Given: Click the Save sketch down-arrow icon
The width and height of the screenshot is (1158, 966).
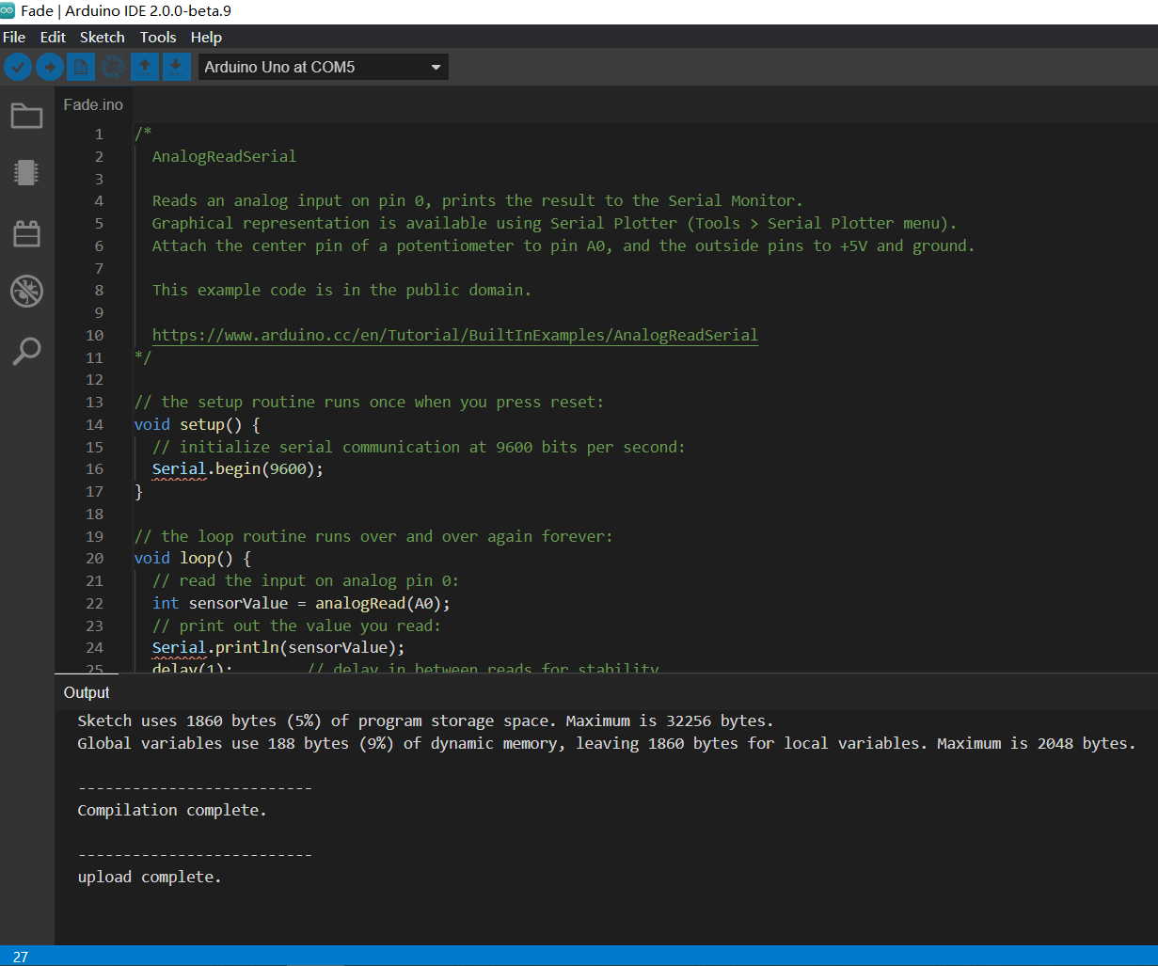Looking at the screenshot, I should (x=177, y=67).
